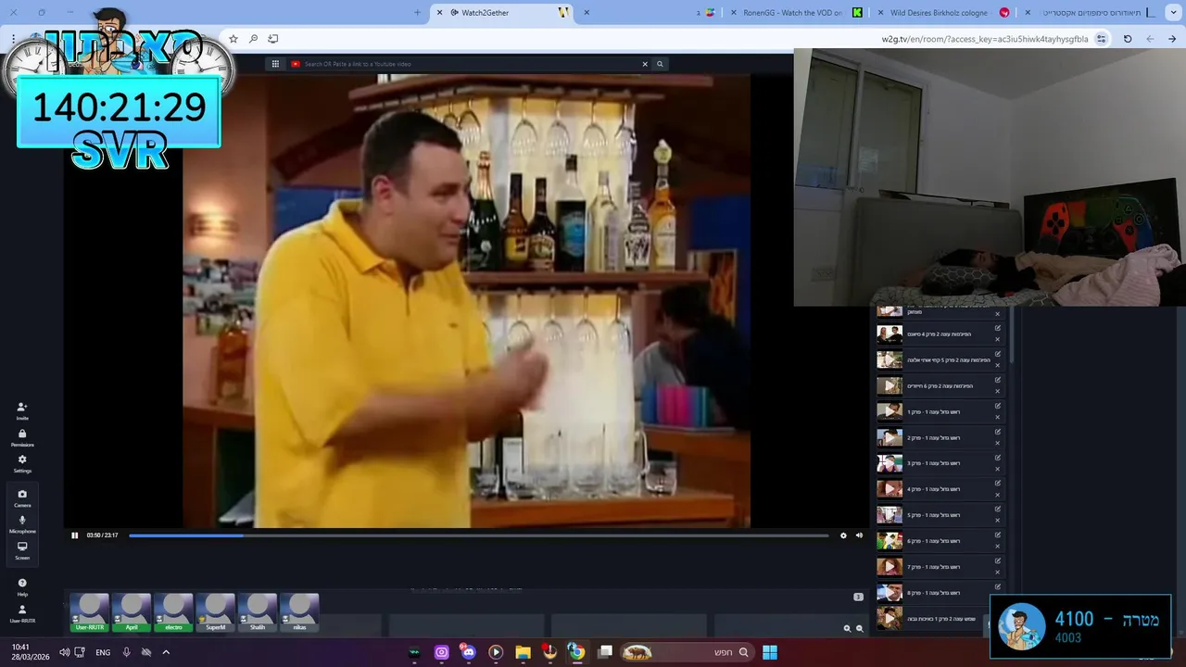1186x667 pixels.
Task: Remove playlist item הפיג'מות פרק 5
Action: click(998, 365)
